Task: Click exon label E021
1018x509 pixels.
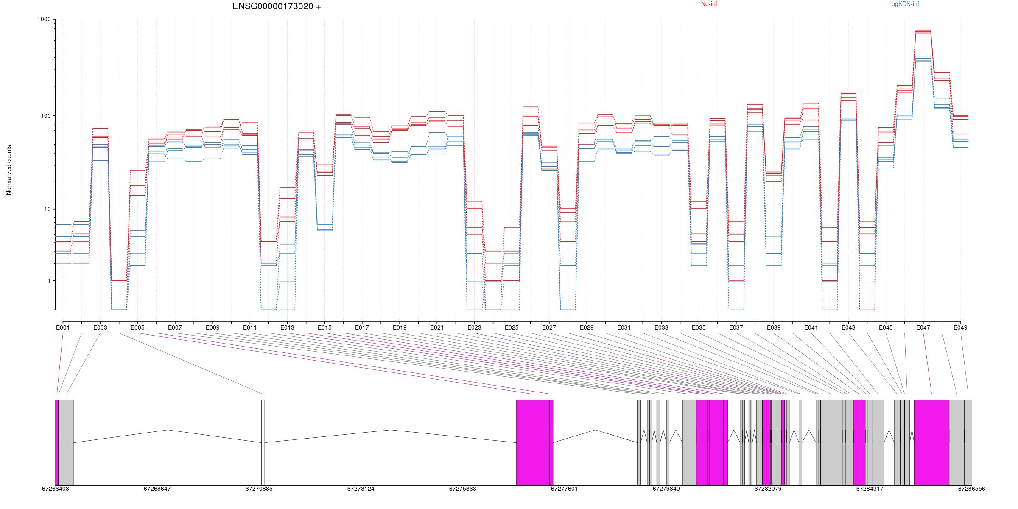Action: pos(437,327)
